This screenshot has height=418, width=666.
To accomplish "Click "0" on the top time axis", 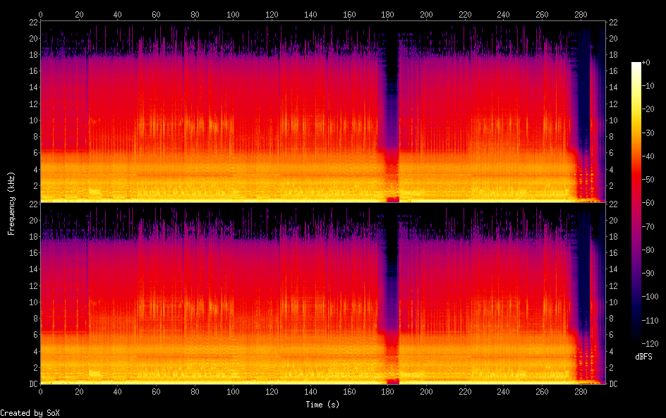I will 40,14.
